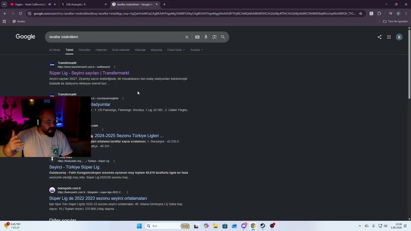Open Task View on the taskbar

pyautogui.click(x=196, y=226)
